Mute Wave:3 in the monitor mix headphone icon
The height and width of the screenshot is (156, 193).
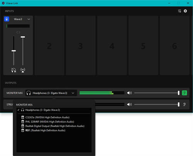14,70
